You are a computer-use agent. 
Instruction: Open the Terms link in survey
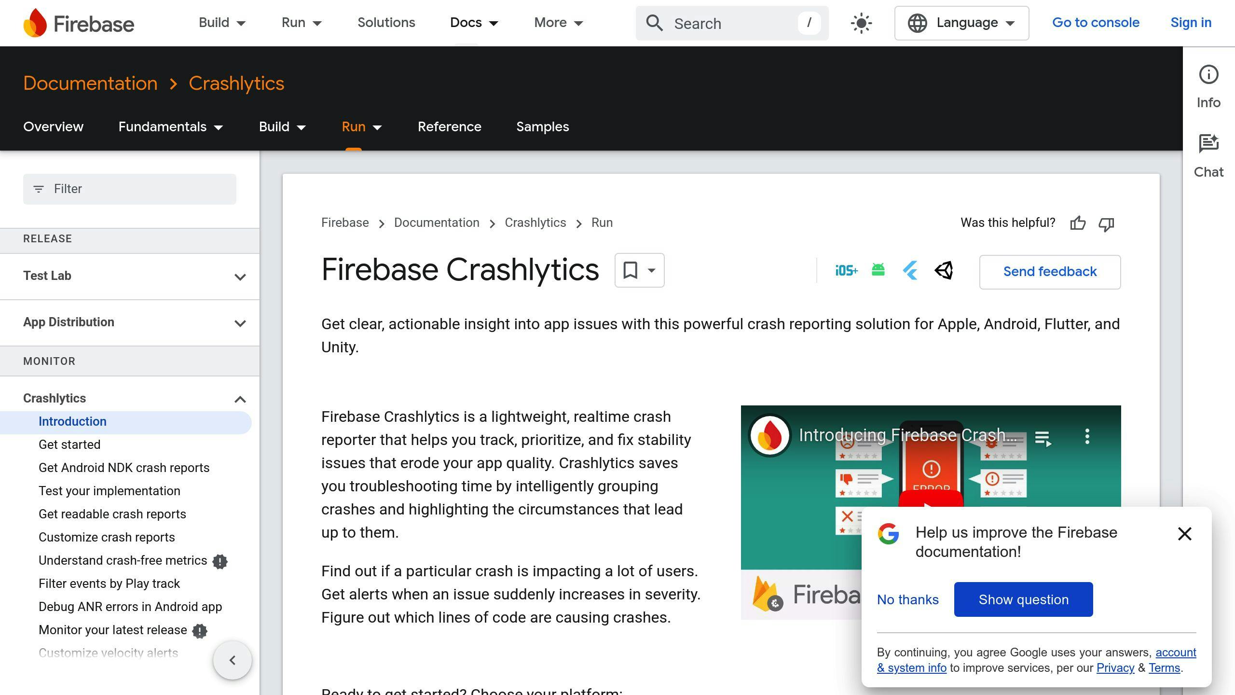pyautogui.click(x=1164, y=668)
